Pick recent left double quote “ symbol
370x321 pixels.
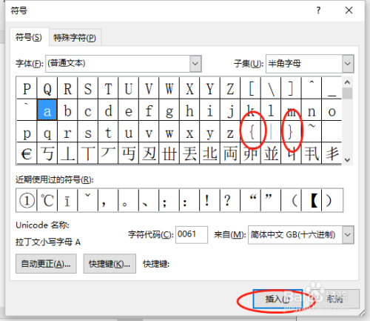(x=250, y=200)
